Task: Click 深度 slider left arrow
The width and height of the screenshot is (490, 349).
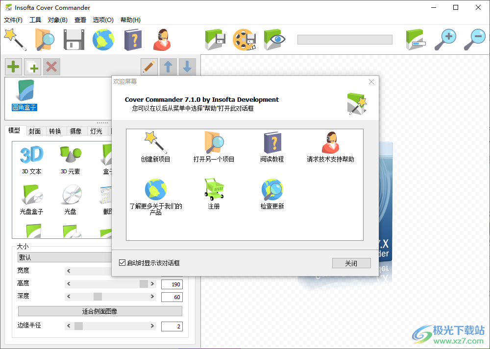Action: tap(69, 297)
